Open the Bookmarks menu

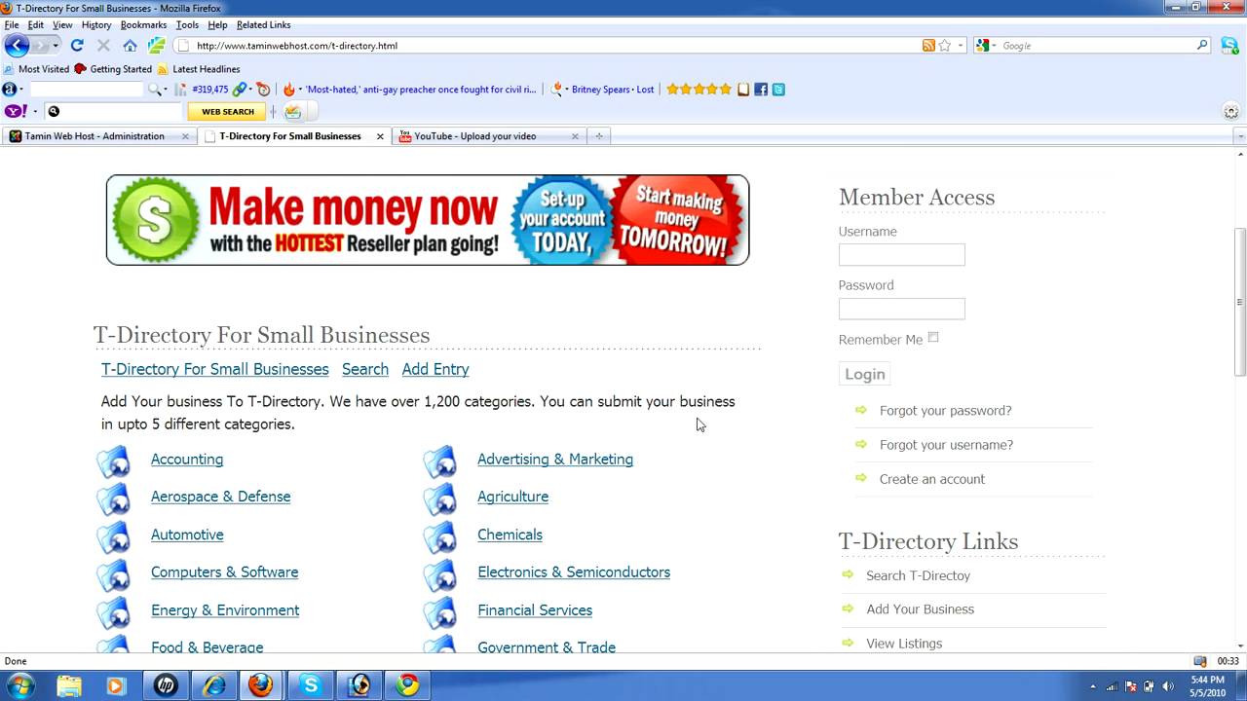tap(143, 24)
